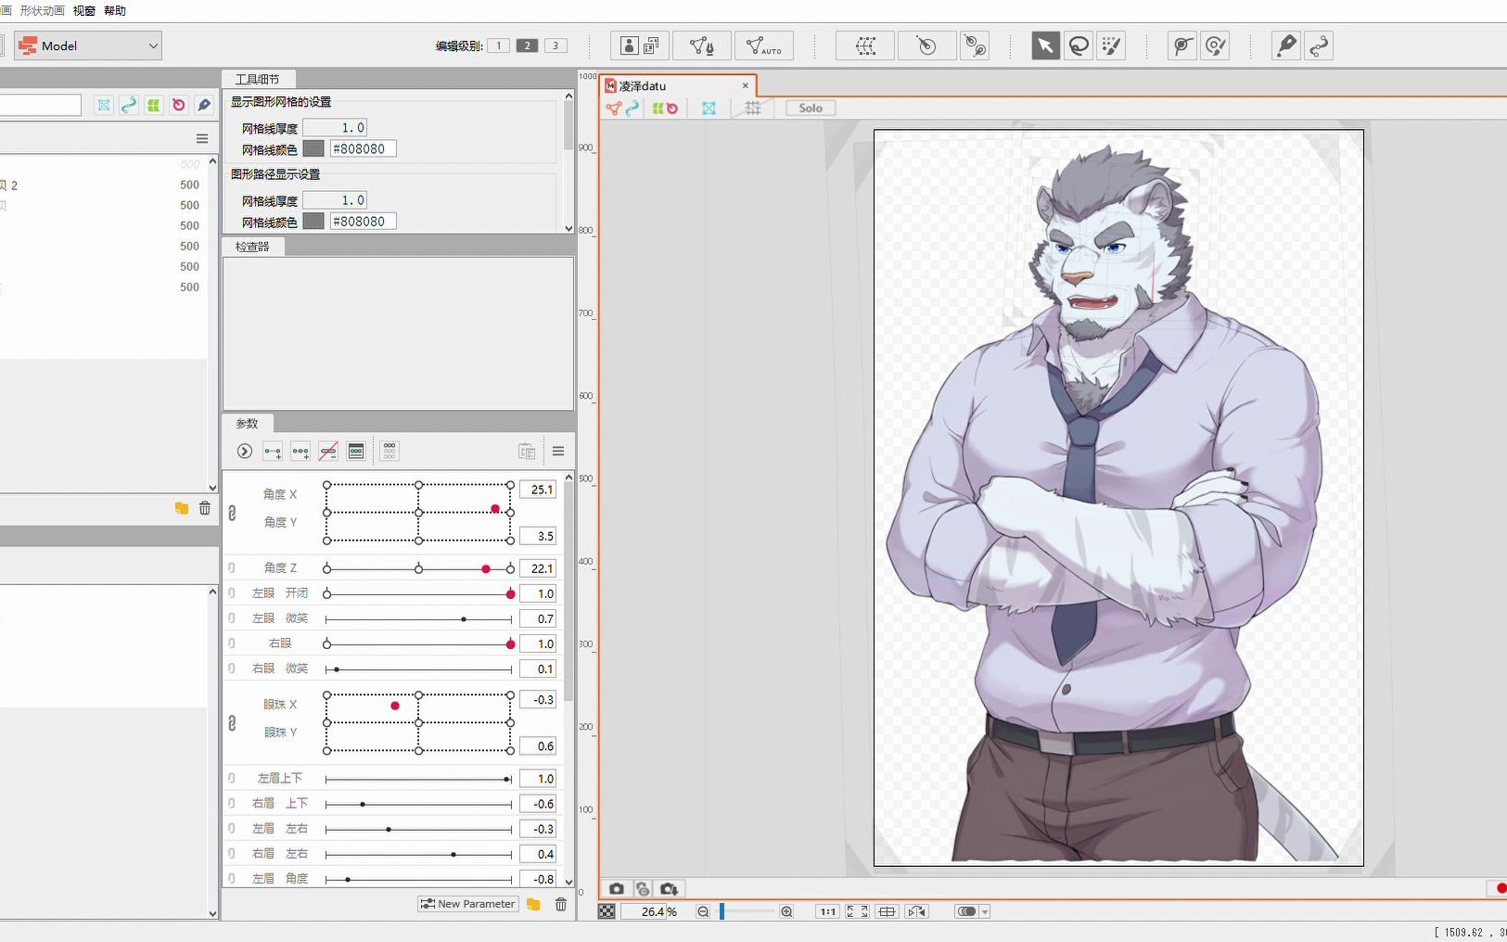Screen dimensions: 1507x942
Task: Click the fit-to-screen view icon
Action: pos(857,911)
